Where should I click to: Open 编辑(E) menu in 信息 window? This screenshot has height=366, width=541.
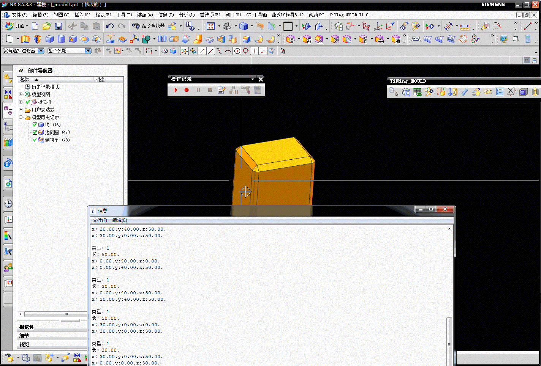click(120, 220)
